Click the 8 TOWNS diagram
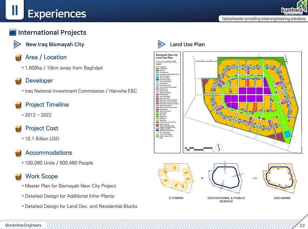308x229 pixels. tap(176, 178)
